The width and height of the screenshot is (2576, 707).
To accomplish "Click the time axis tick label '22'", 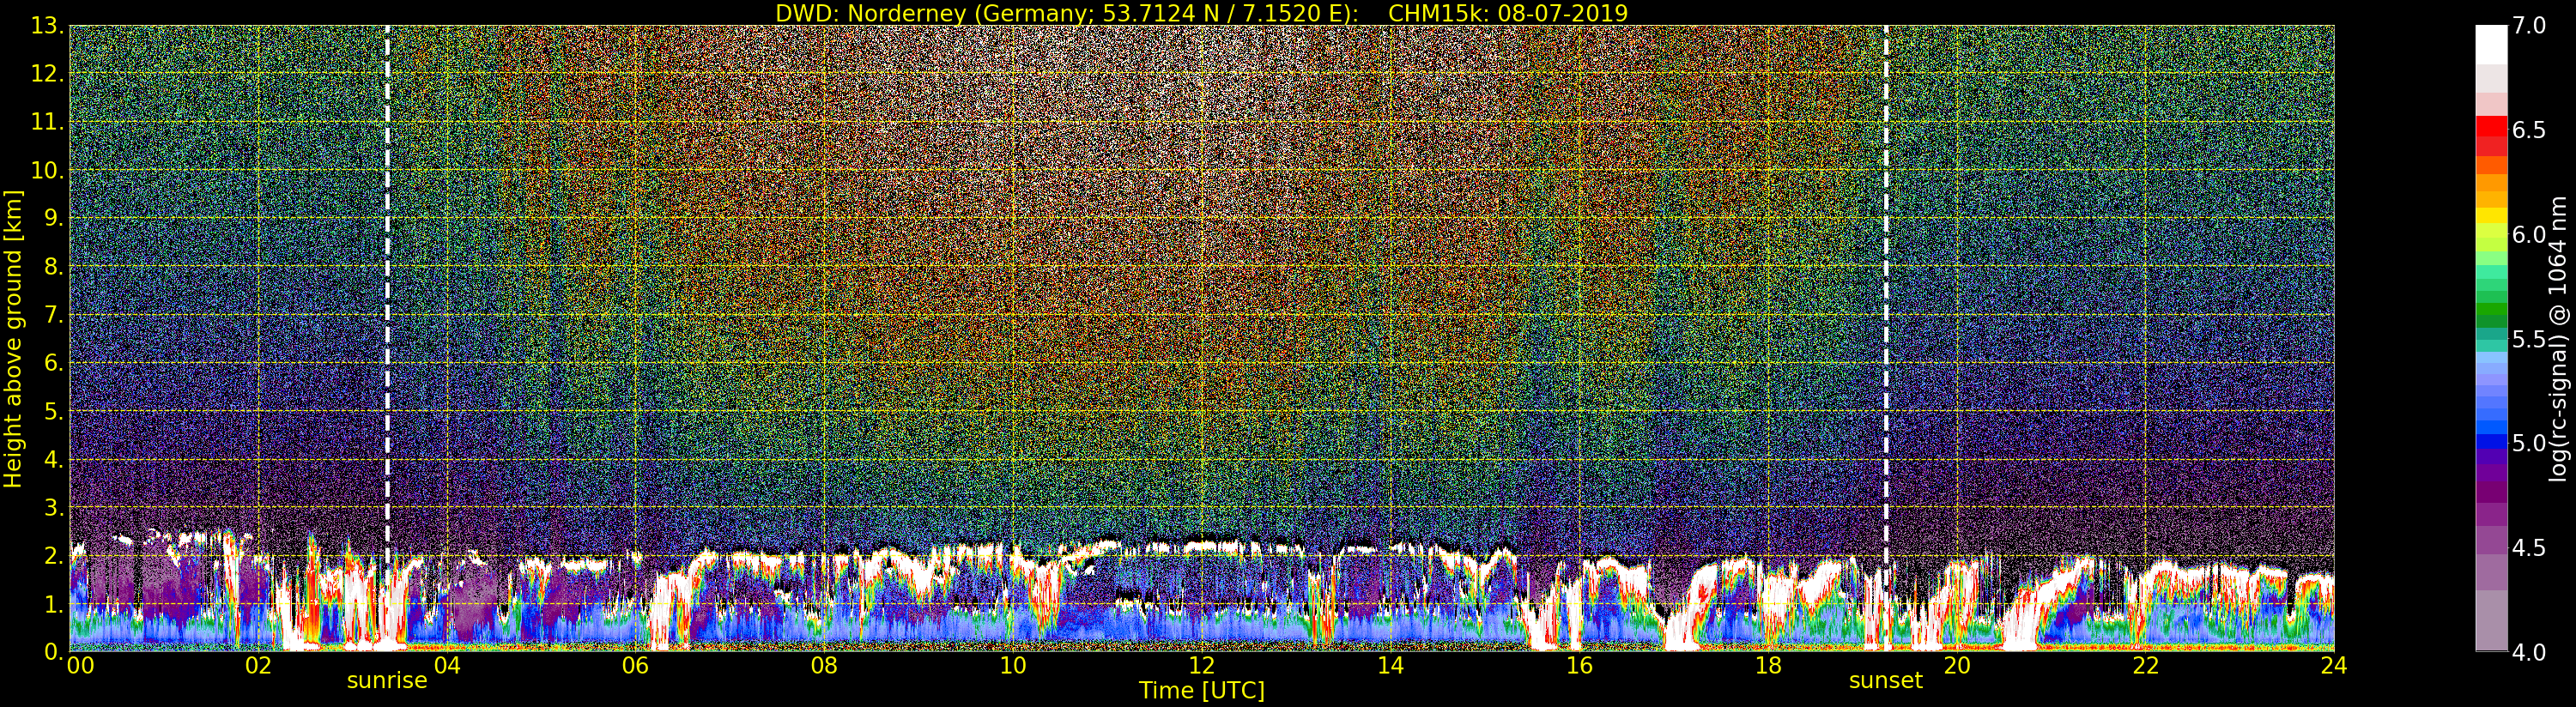I will (2146, 666).
